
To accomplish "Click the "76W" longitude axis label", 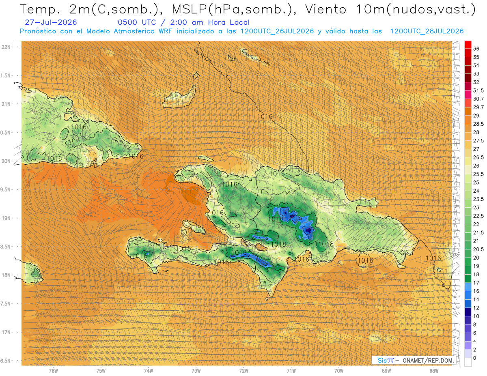I will (53, 370).
